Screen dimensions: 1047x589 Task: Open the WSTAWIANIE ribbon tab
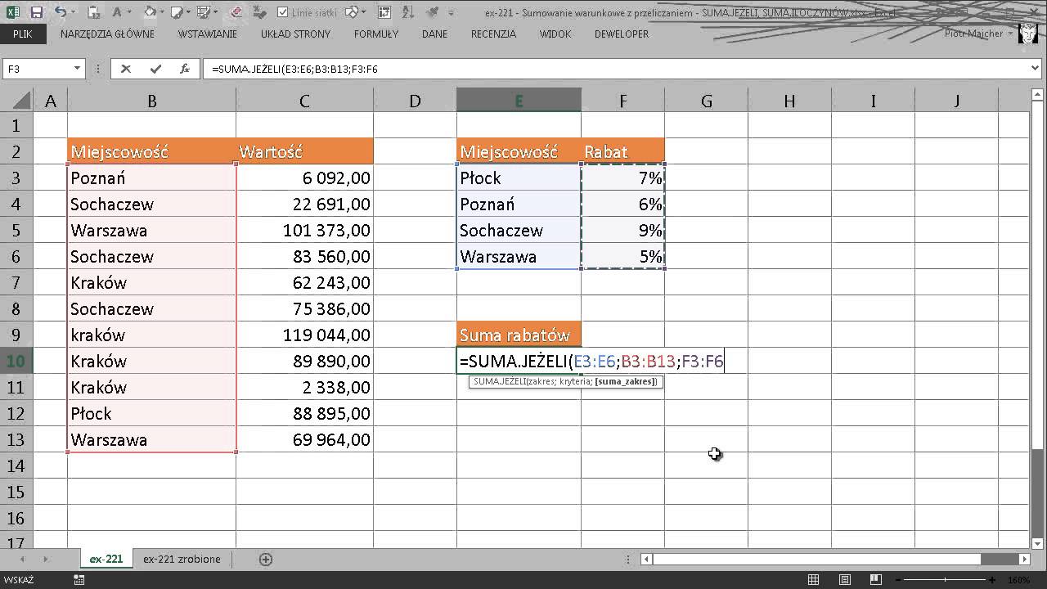[207, 34]
